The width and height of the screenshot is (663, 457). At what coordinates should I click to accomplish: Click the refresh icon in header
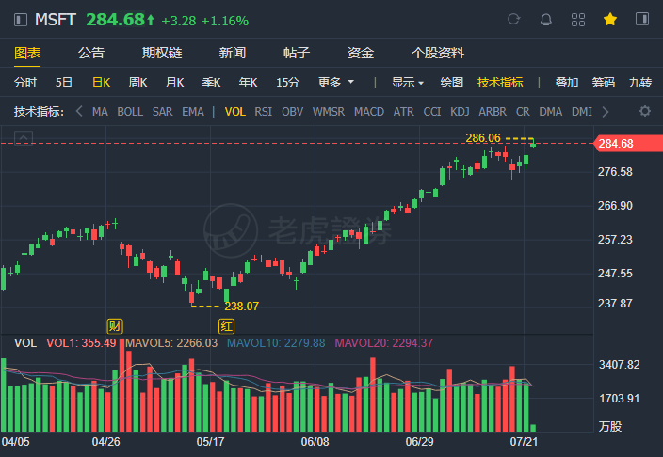[x=514, y=20]
